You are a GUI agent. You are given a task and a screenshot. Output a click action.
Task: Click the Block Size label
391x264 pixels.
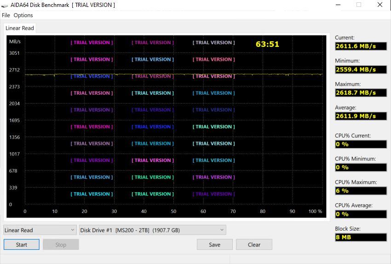347,229
